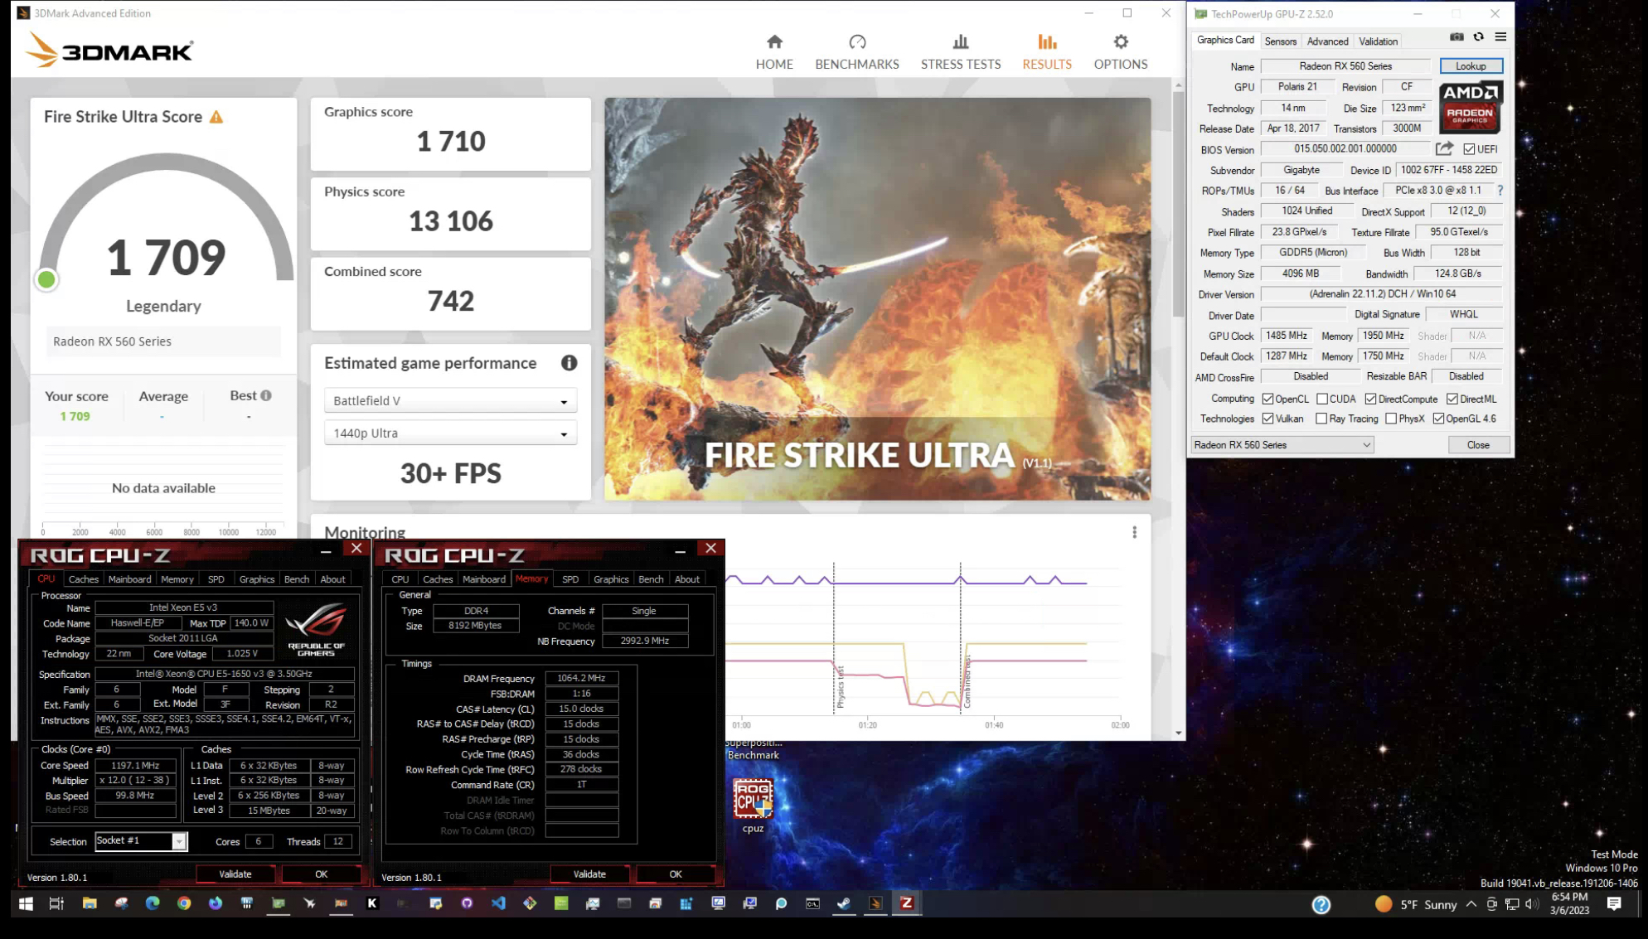Open the Benchmarks section in 3DMark

pos(856,51)
